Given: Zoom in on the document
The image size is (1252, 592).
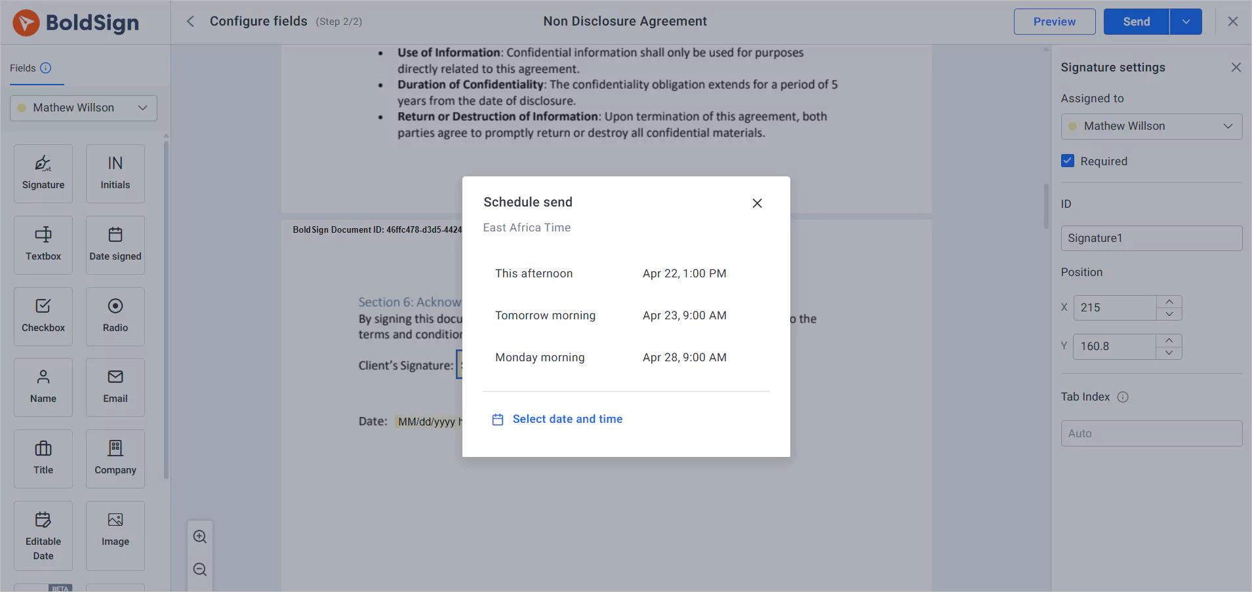Looking at the screenshot, I should [200, 536].
